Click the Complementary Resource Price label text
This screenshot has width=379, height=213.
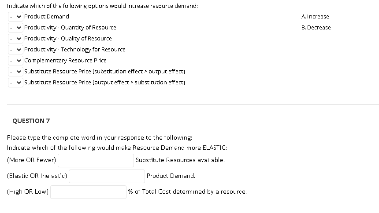pos(65,61)
